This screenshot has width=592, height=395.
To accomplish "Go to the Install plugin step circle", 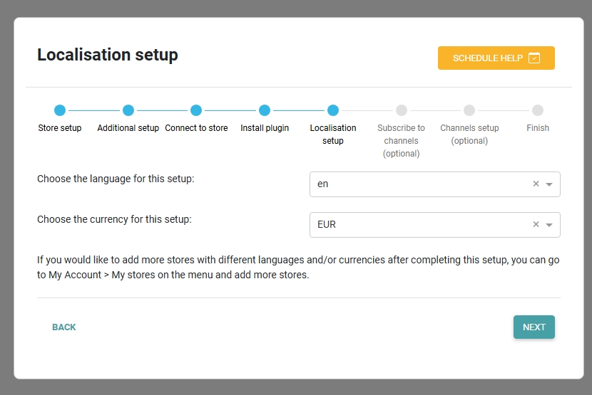I will (x=265, y=110).
